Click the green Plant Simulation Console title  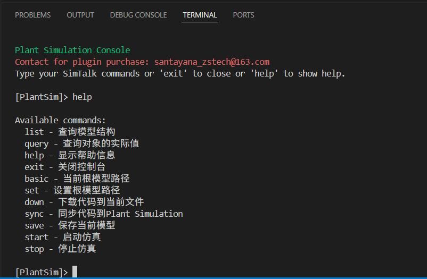point(72,50)
